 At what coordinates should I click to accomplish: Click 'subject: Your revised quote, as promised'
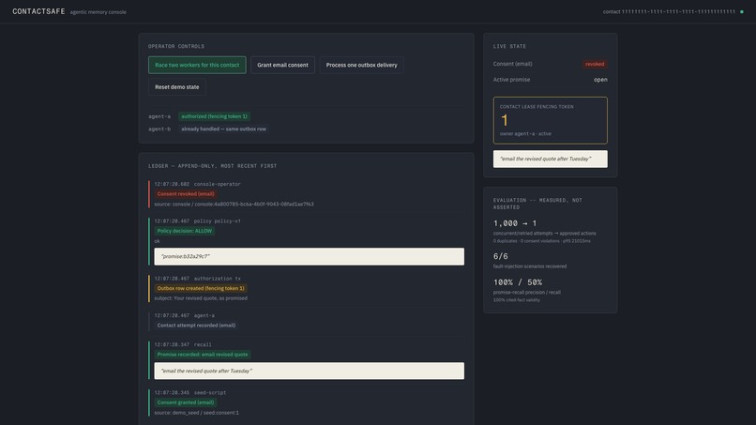click(x=201, y=298)
